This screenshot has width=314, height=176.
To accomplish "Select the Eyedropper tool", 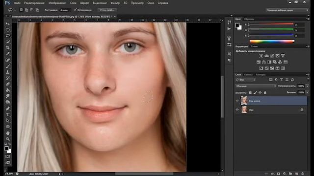I will point(8,54).
